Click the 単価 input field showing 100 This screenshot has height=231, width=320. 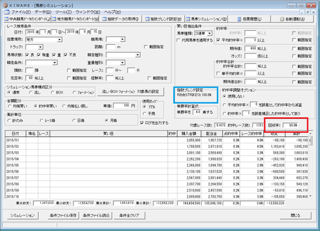pos(122,106)
